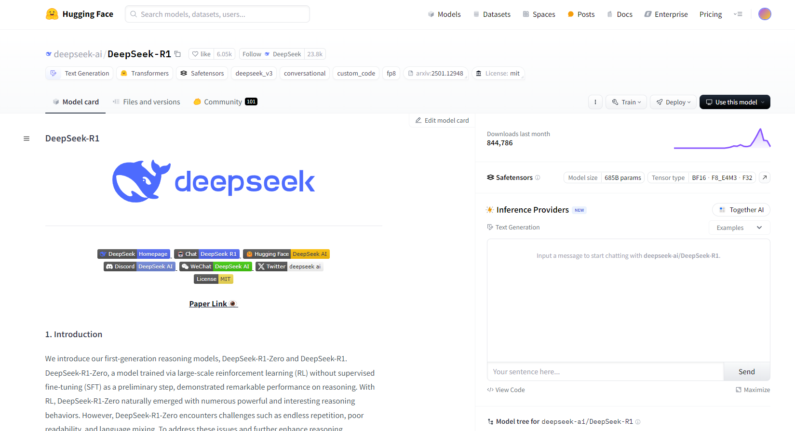
Task: Go to Spaces in the navigation
Action: pyautogui.click(x=539, y=14)
